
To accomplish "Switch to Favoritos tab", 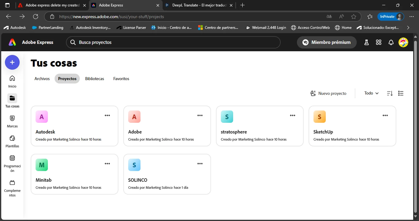I will (121, 79).
